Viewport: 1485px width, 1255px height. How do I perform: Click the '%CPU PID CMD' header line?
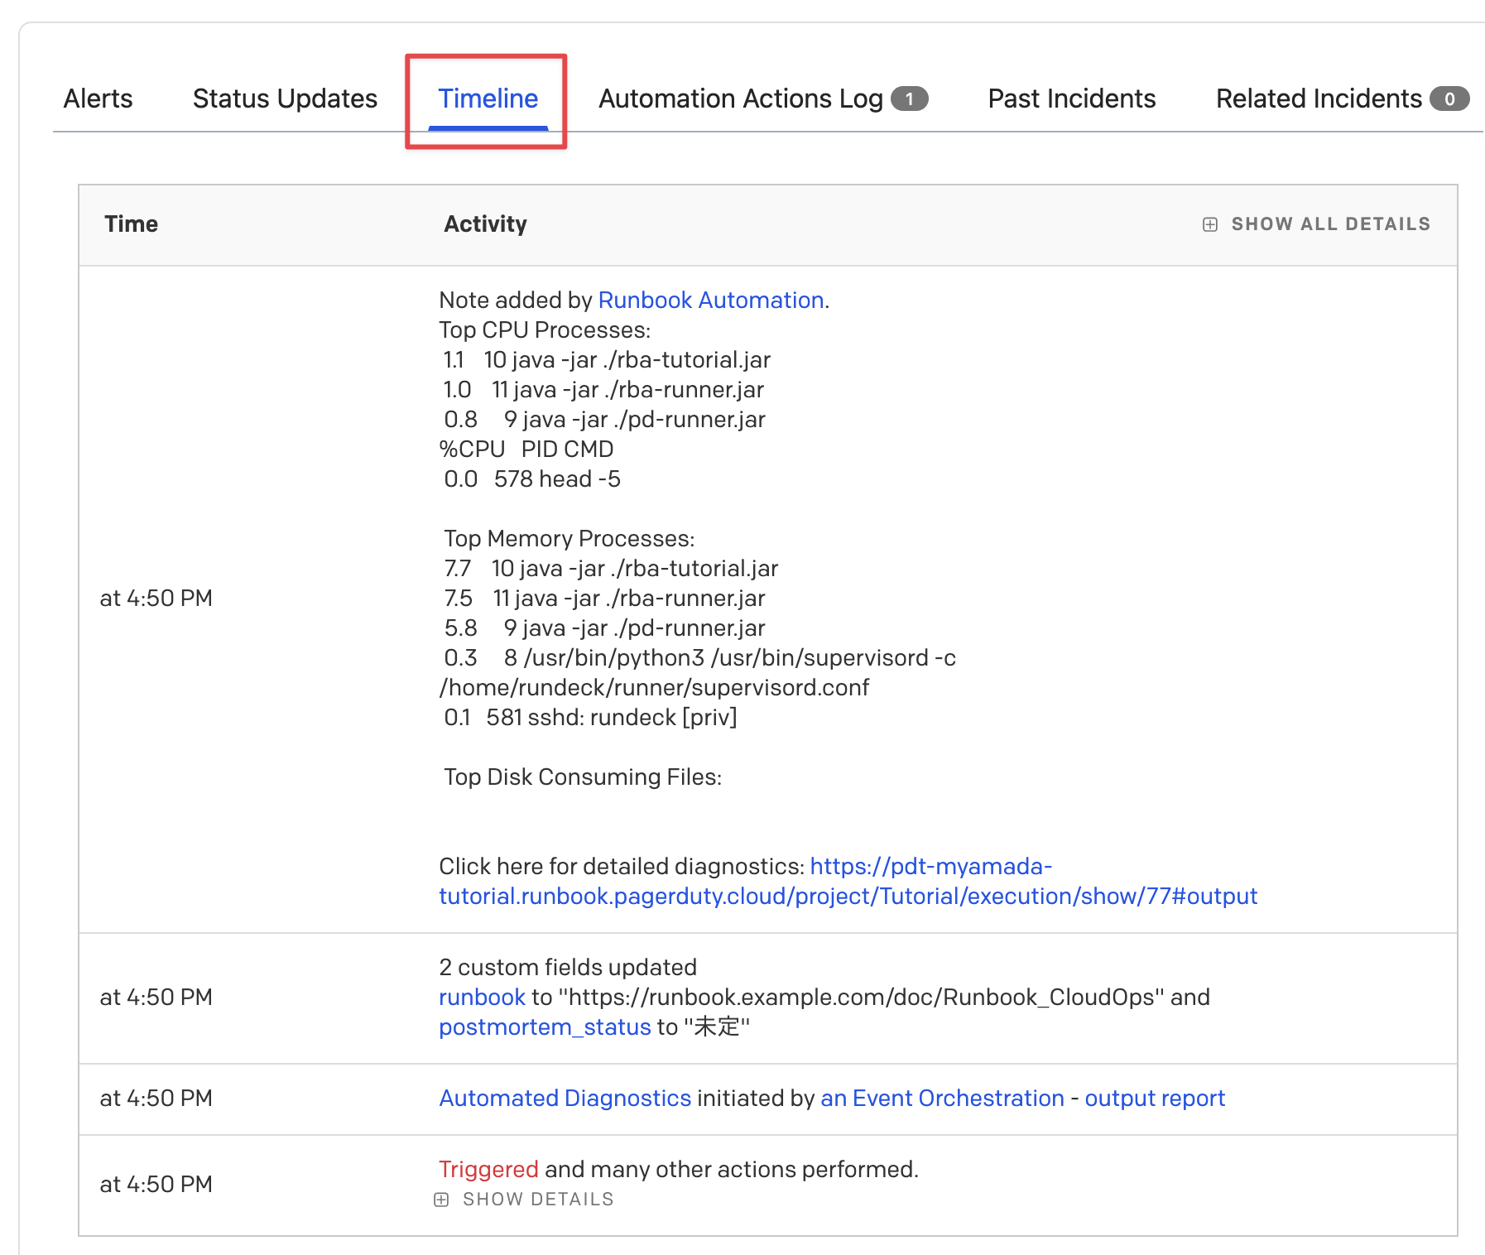526,449
